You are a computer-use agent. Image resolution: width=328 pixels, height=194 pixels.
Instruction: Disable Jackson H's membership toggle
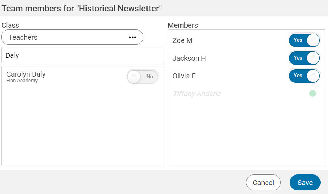tap(304, 58)
